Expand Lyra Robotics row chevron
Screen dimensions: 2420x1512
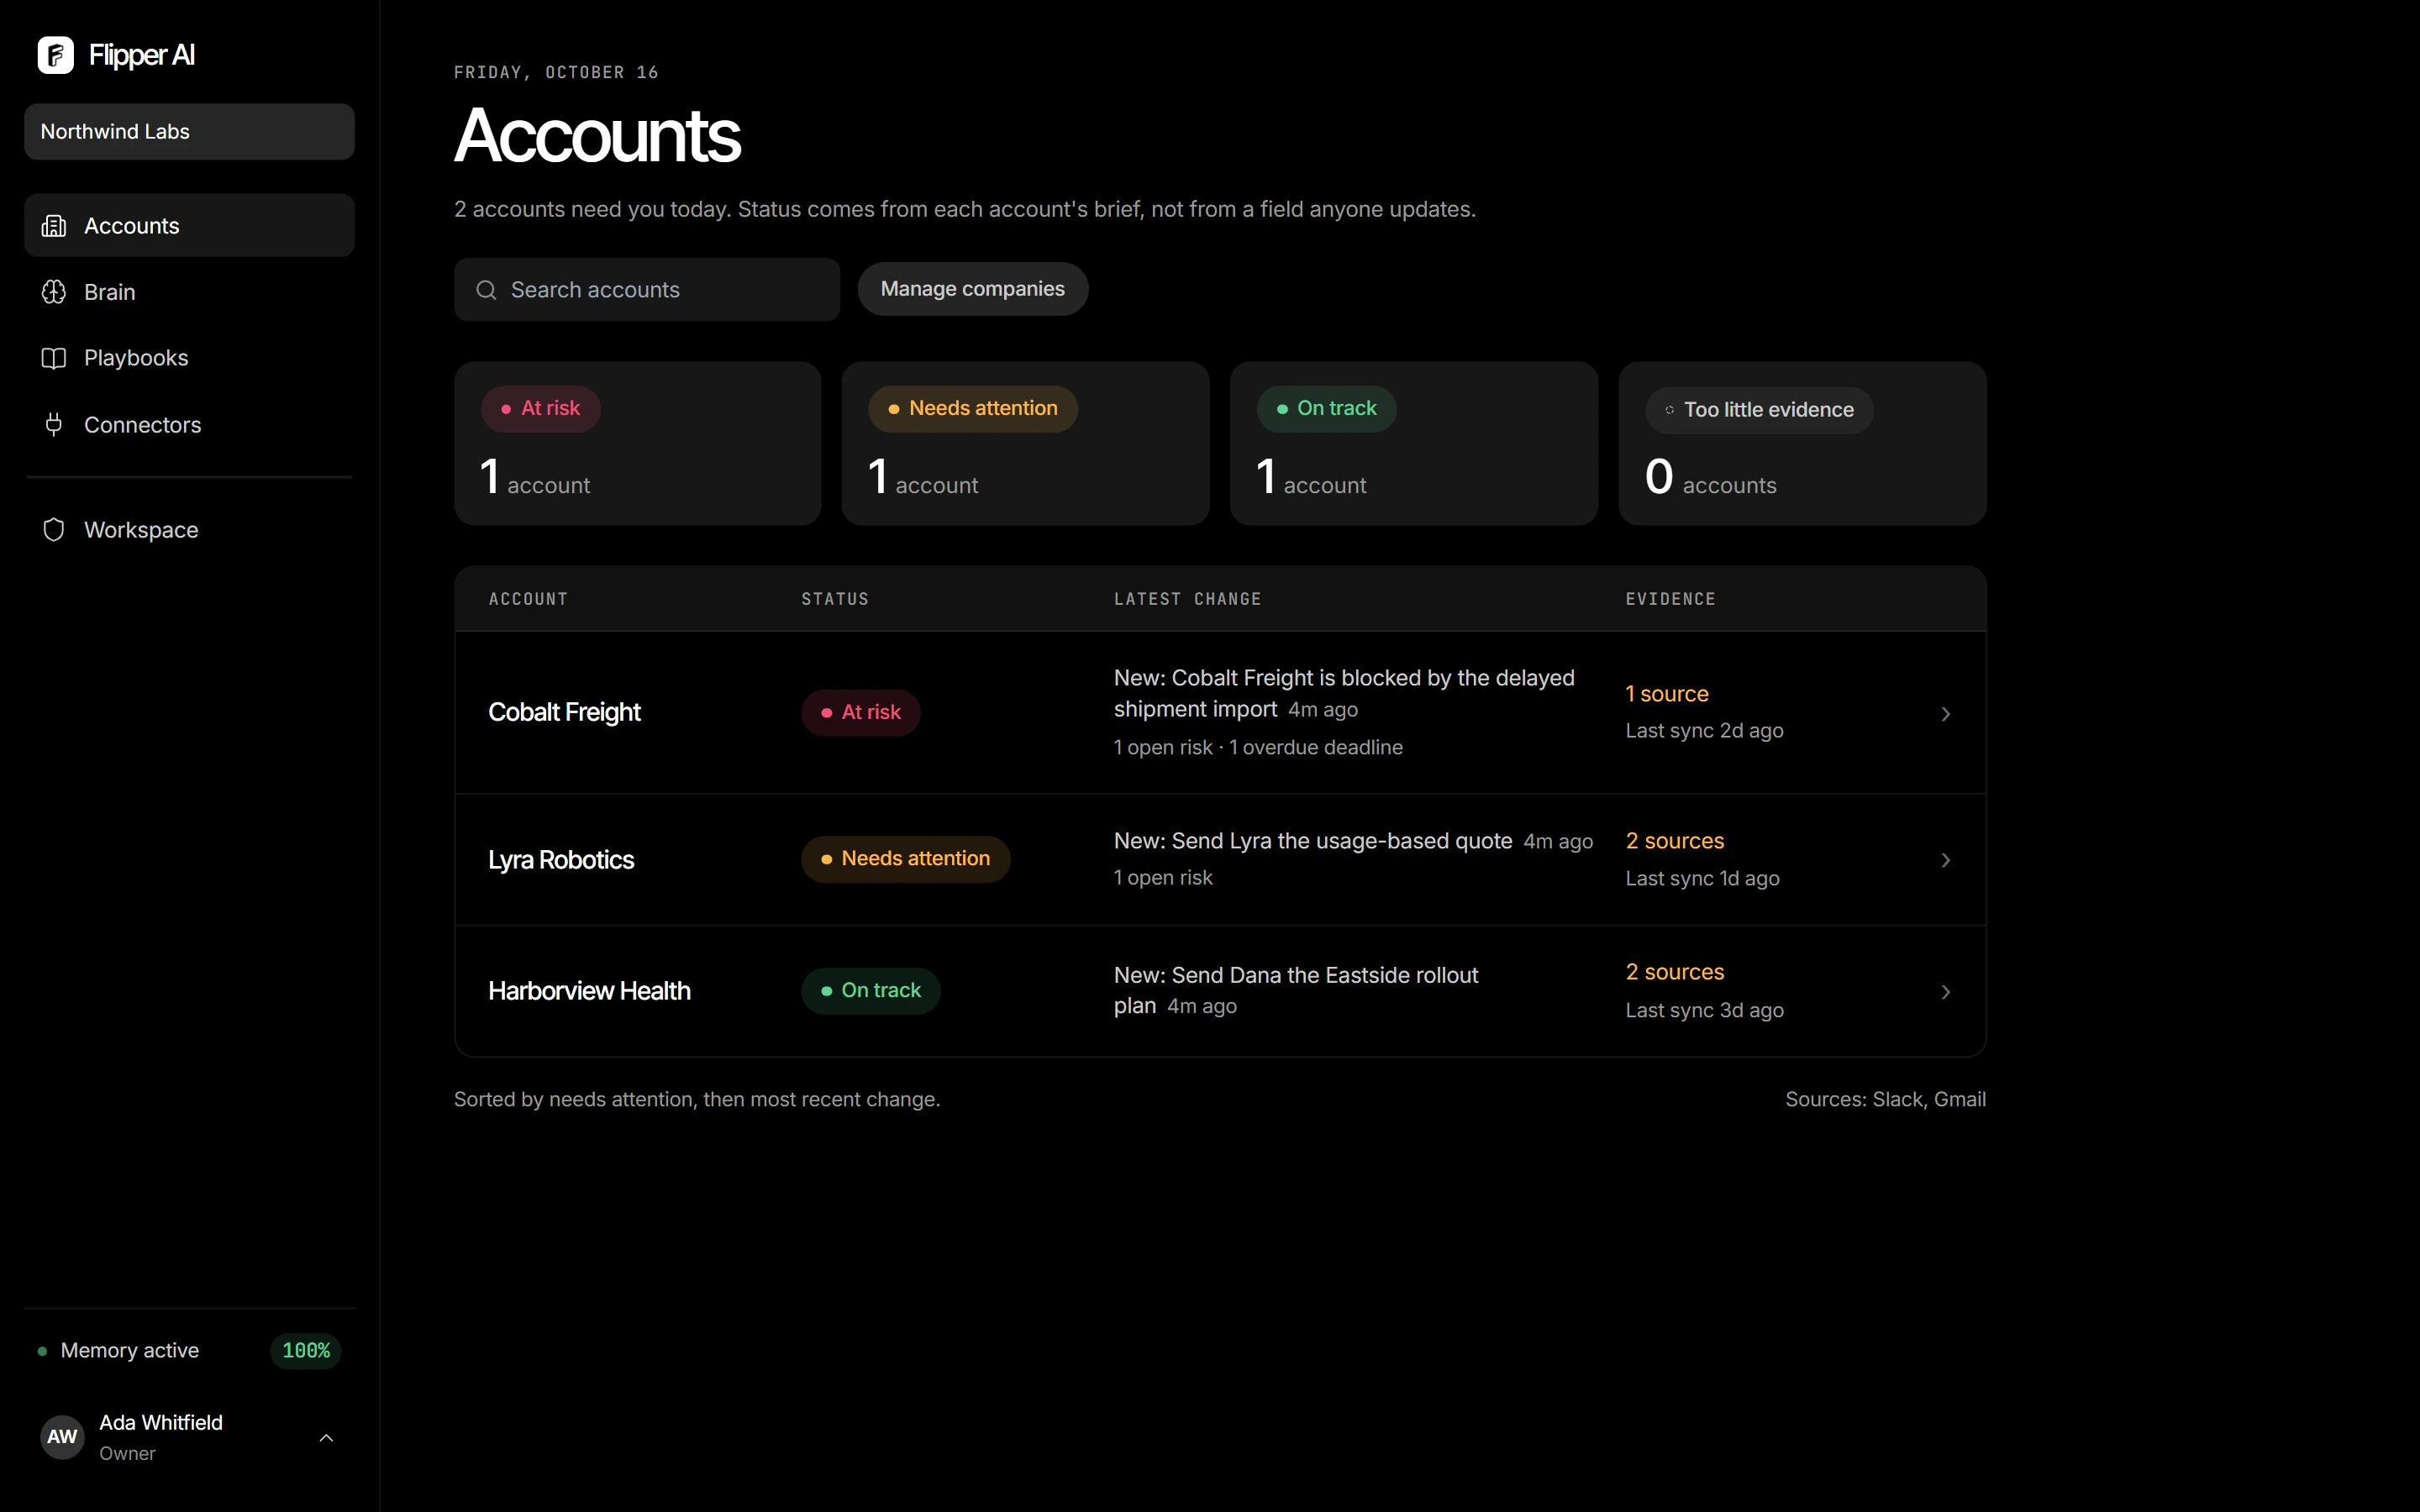point(1945,860)
